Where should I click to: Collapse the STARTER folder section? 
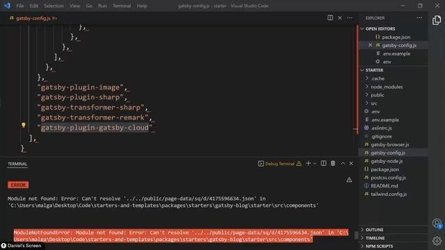pyautogui.click(x=374, y=70)
